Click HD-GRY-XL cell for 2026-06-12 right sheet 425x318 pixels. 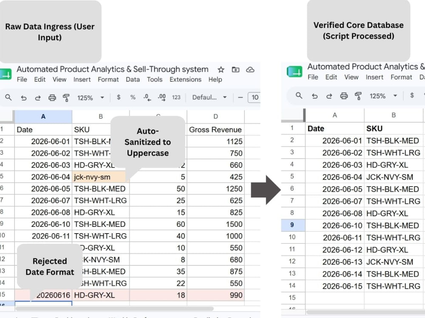[394, 250]
